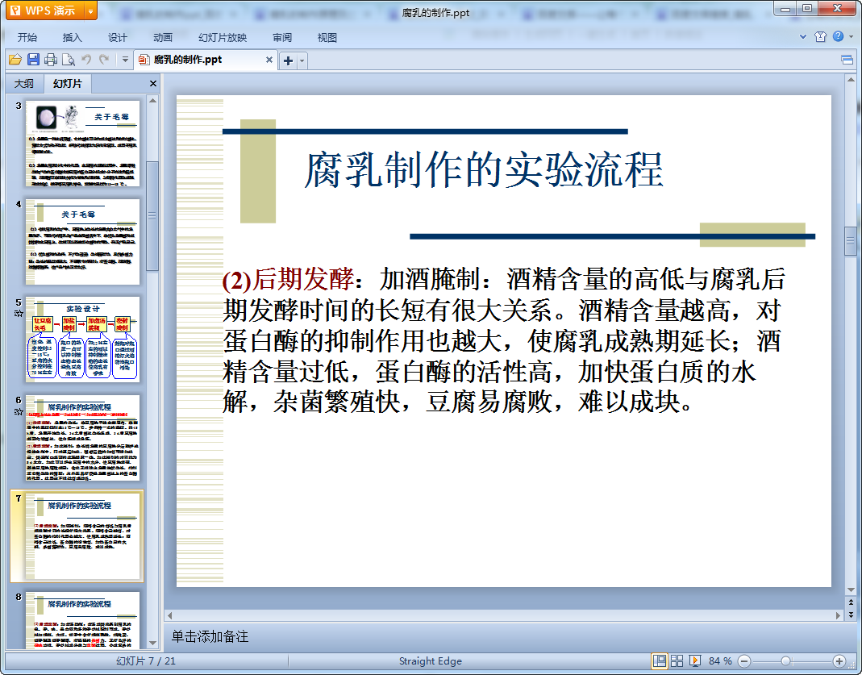Open the 视图 menu tab
Screen dimensions: 862x675
[x=327, y=37]
